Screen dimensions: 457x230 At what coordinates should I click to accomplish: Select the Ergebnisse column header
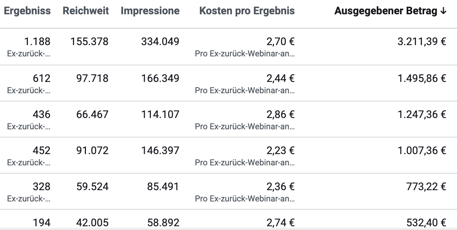27,11
